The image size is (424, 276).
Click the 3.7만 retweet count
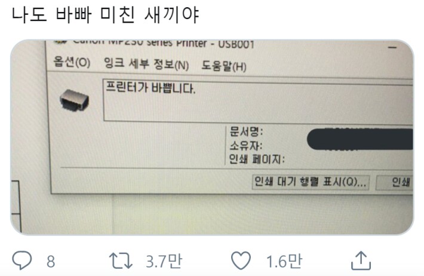(x=164, y=262)
